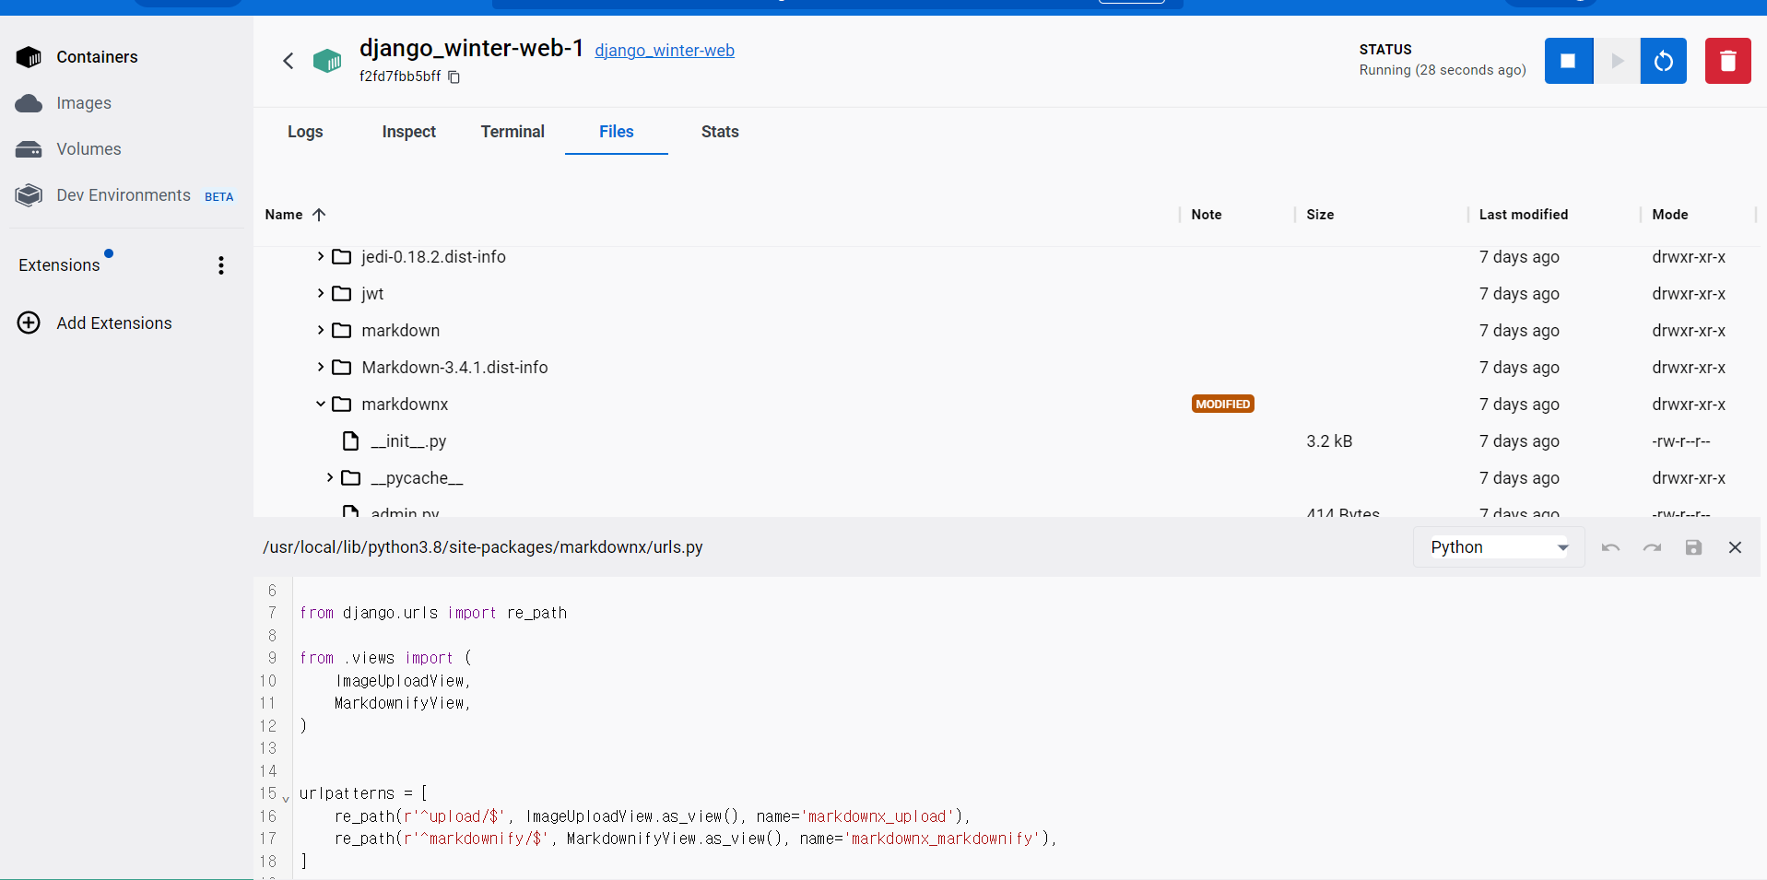The image size is (1767, 880).
Task: Expand the jedi-0.18.2.dist-info folder
Action: click(320, 256)
